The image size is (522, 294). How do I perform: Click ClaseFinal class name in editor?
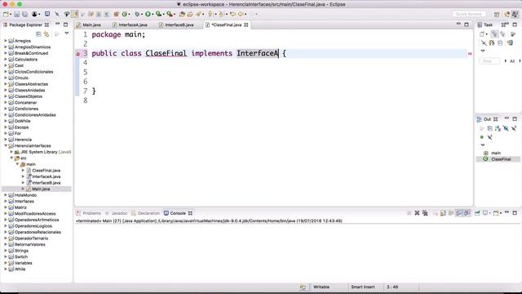pyautogui.click(x=166, y=53)
